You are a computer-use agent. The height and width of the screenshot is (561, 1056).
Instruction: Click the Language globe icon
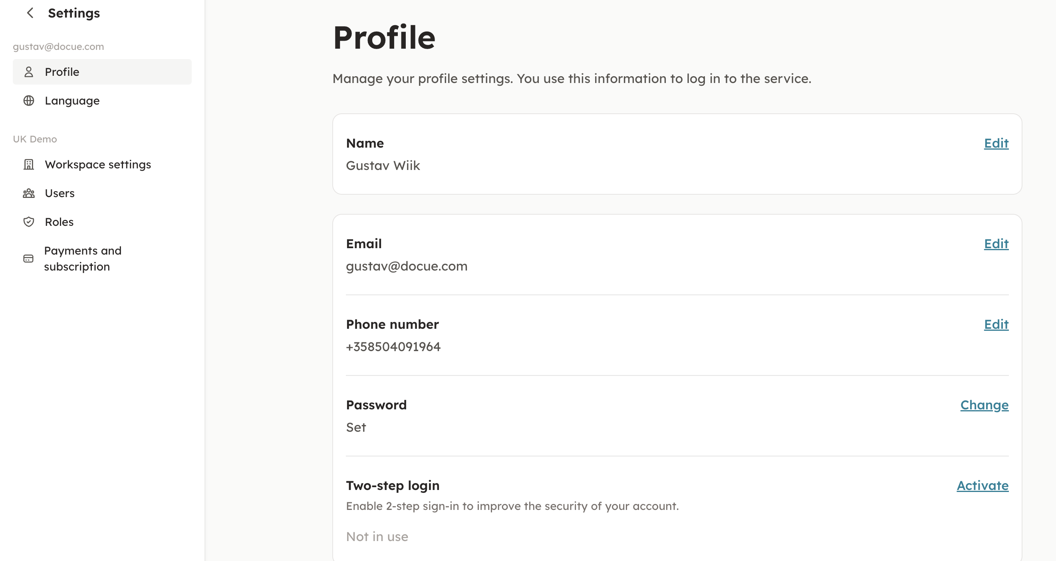pos(29,101)
